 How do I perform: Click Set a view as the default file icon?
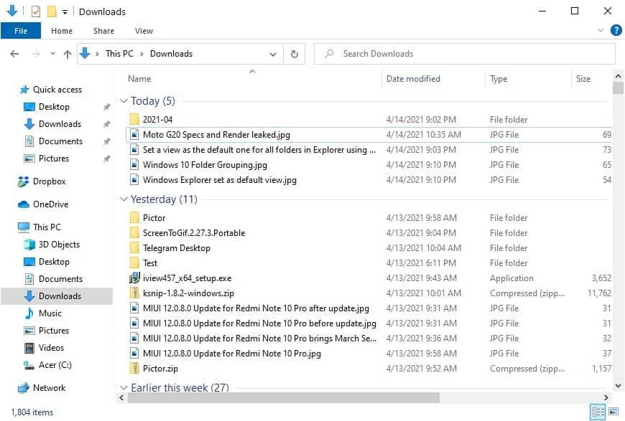coord(134,150)
